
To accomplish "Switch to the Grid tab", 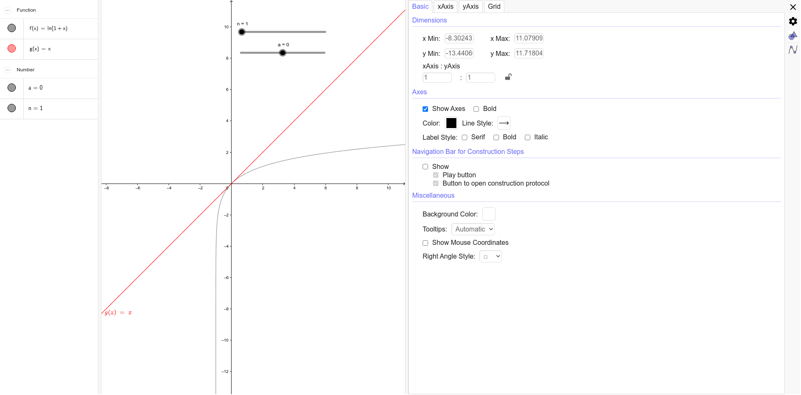I will [494, 6].
